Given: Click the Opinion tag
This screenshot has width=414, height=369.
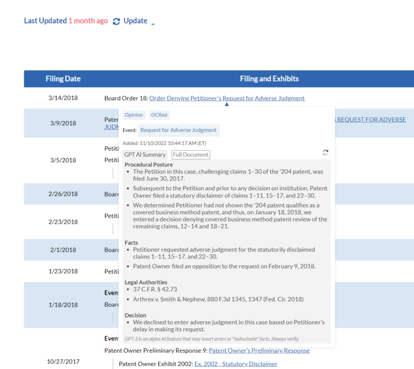Looking at the screenshot, I should pyautogui.click(x=133, y=115).
